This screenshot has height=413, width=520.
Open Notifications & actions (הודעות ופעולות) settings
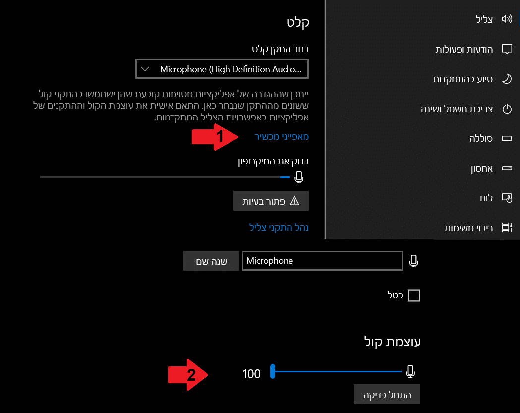point(464,49)
